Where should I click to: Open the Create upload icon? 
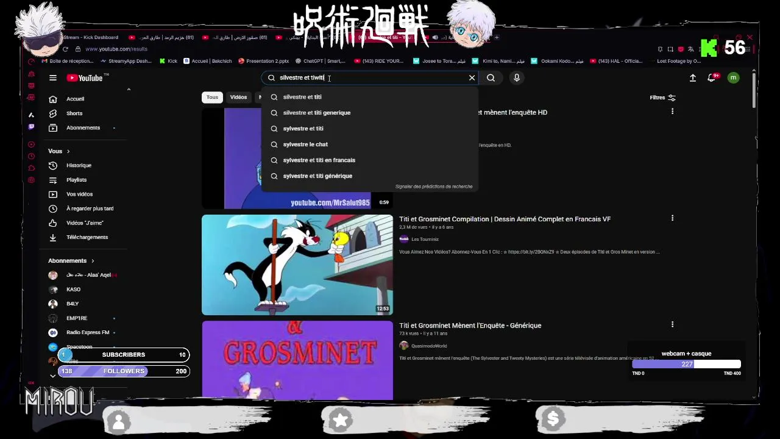(693, 78)
